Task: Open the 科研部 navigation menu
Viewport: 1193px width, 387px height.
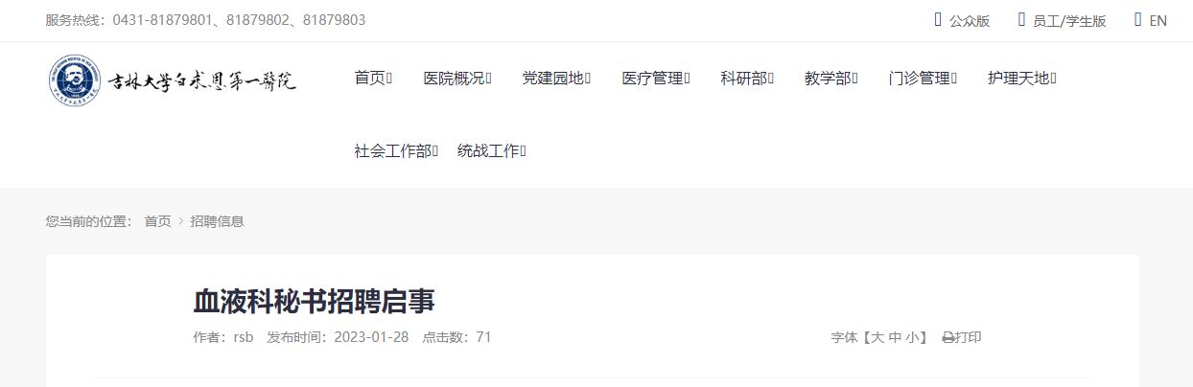Action: tap(747, 79)
